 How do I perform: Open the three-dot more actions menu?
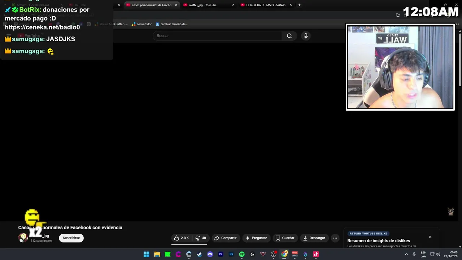335,238
